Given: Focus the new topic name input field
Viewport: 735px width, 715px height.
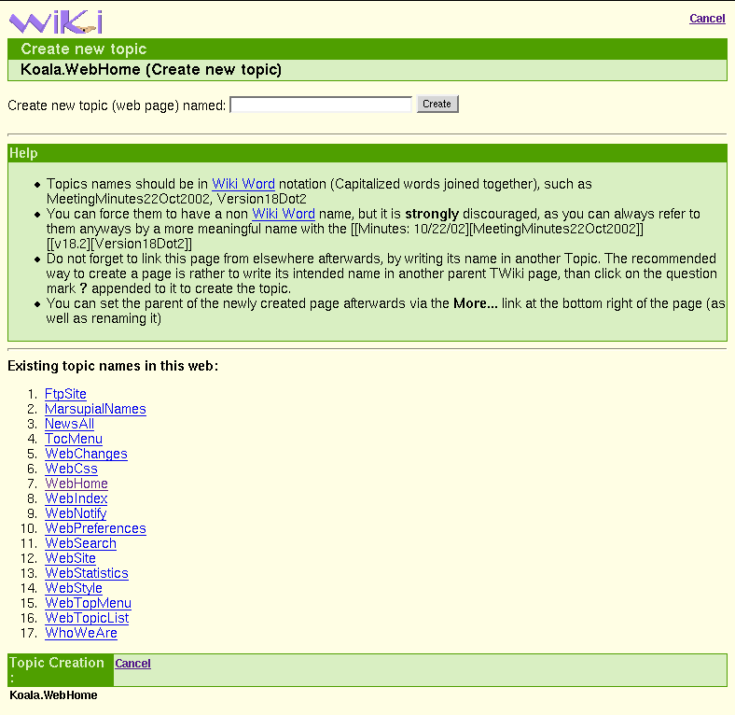Looking at the screenshot, I should coord(320,105).
